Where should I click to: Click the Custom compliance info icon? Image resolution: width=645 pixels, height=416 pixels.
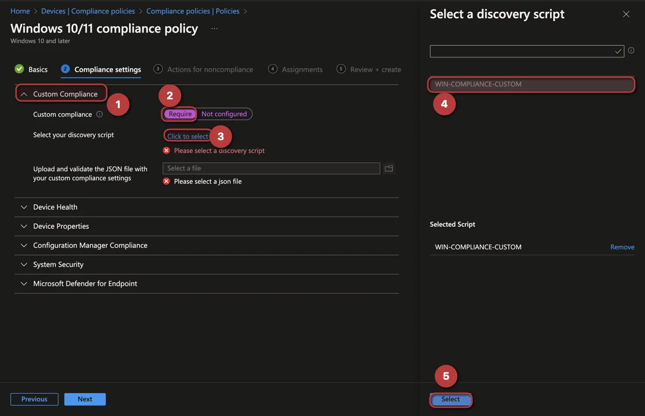tap(99, 114)
